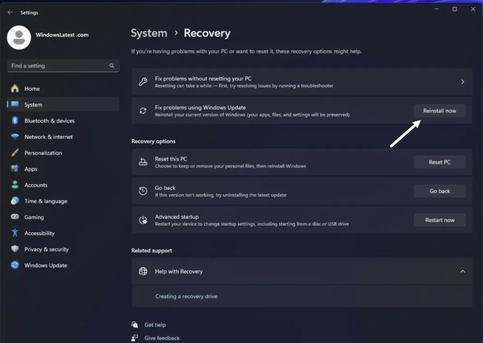Click the Personalization paintbrush icon
The height and width of the screenshot is (343, 483).
[15, 152]
